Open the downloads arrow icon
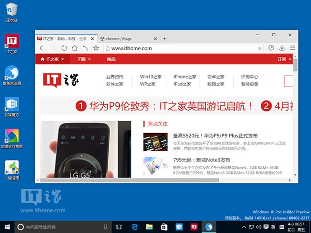The width and height of the screenshot is (311, 233). coord(282,48)
